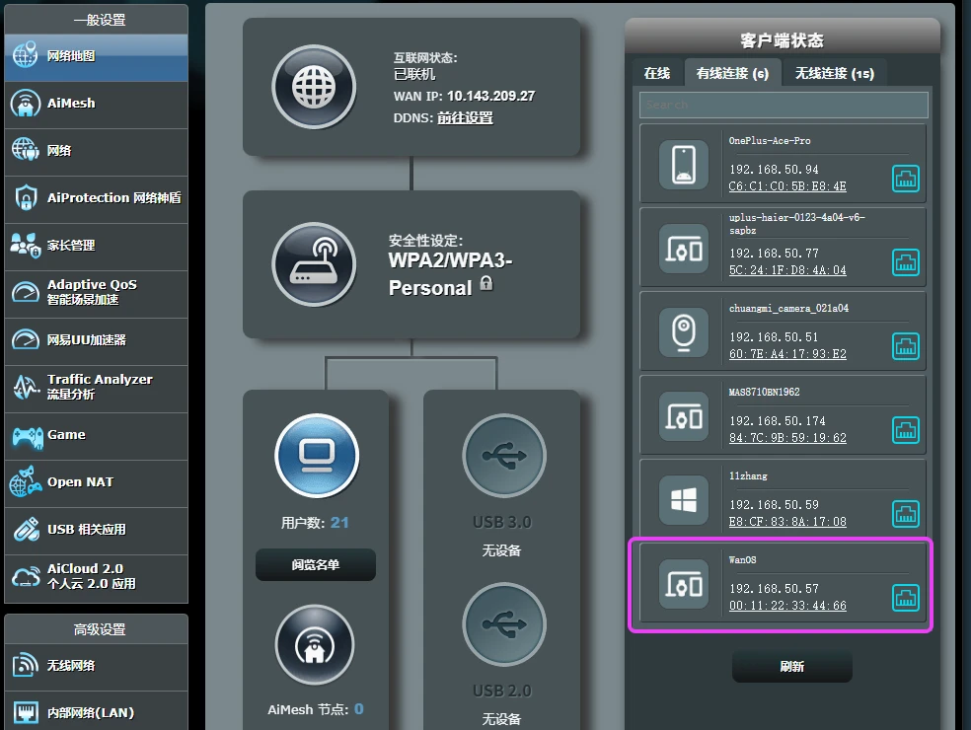The width and height of the screenshot is (971, 730).
Task: Open AiCloud 2.0 个人云 page
Action: pos(96,578)
